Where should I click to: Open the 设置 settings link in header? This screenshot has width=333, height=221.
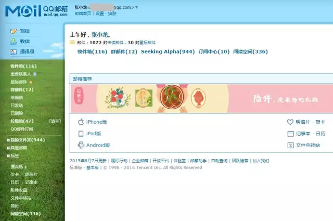point(99,14)
